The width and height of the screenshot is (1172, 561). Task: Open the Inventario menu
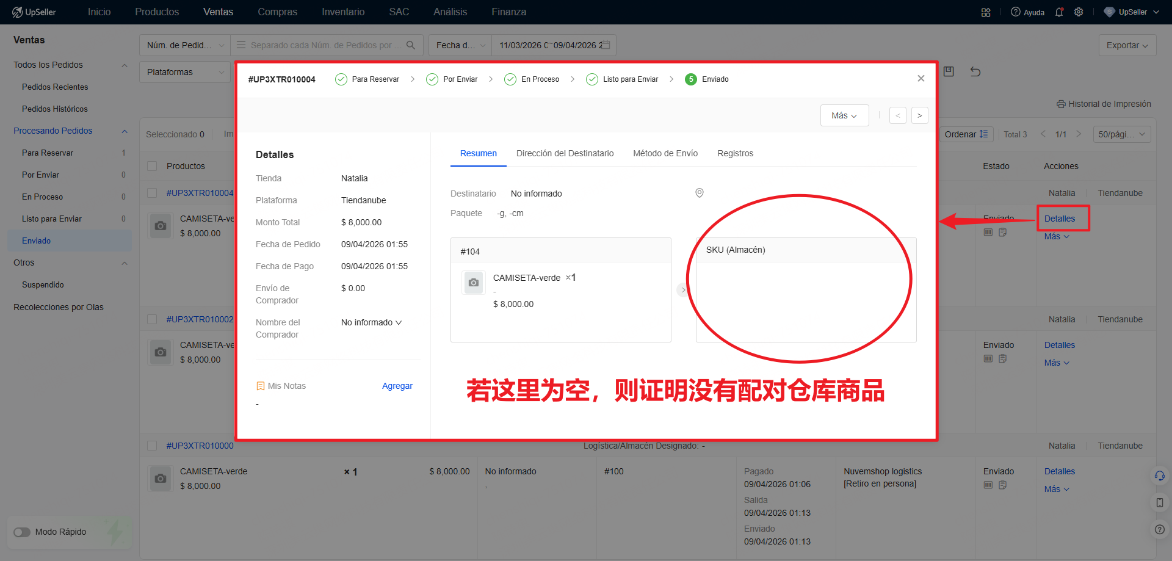(x=343, y=12)
